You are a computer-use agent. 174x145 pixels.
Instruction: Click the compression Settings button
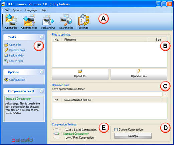coord(133,136)
